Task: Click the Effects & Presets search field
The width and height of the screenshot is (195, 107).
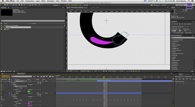Action: (183, 38)
